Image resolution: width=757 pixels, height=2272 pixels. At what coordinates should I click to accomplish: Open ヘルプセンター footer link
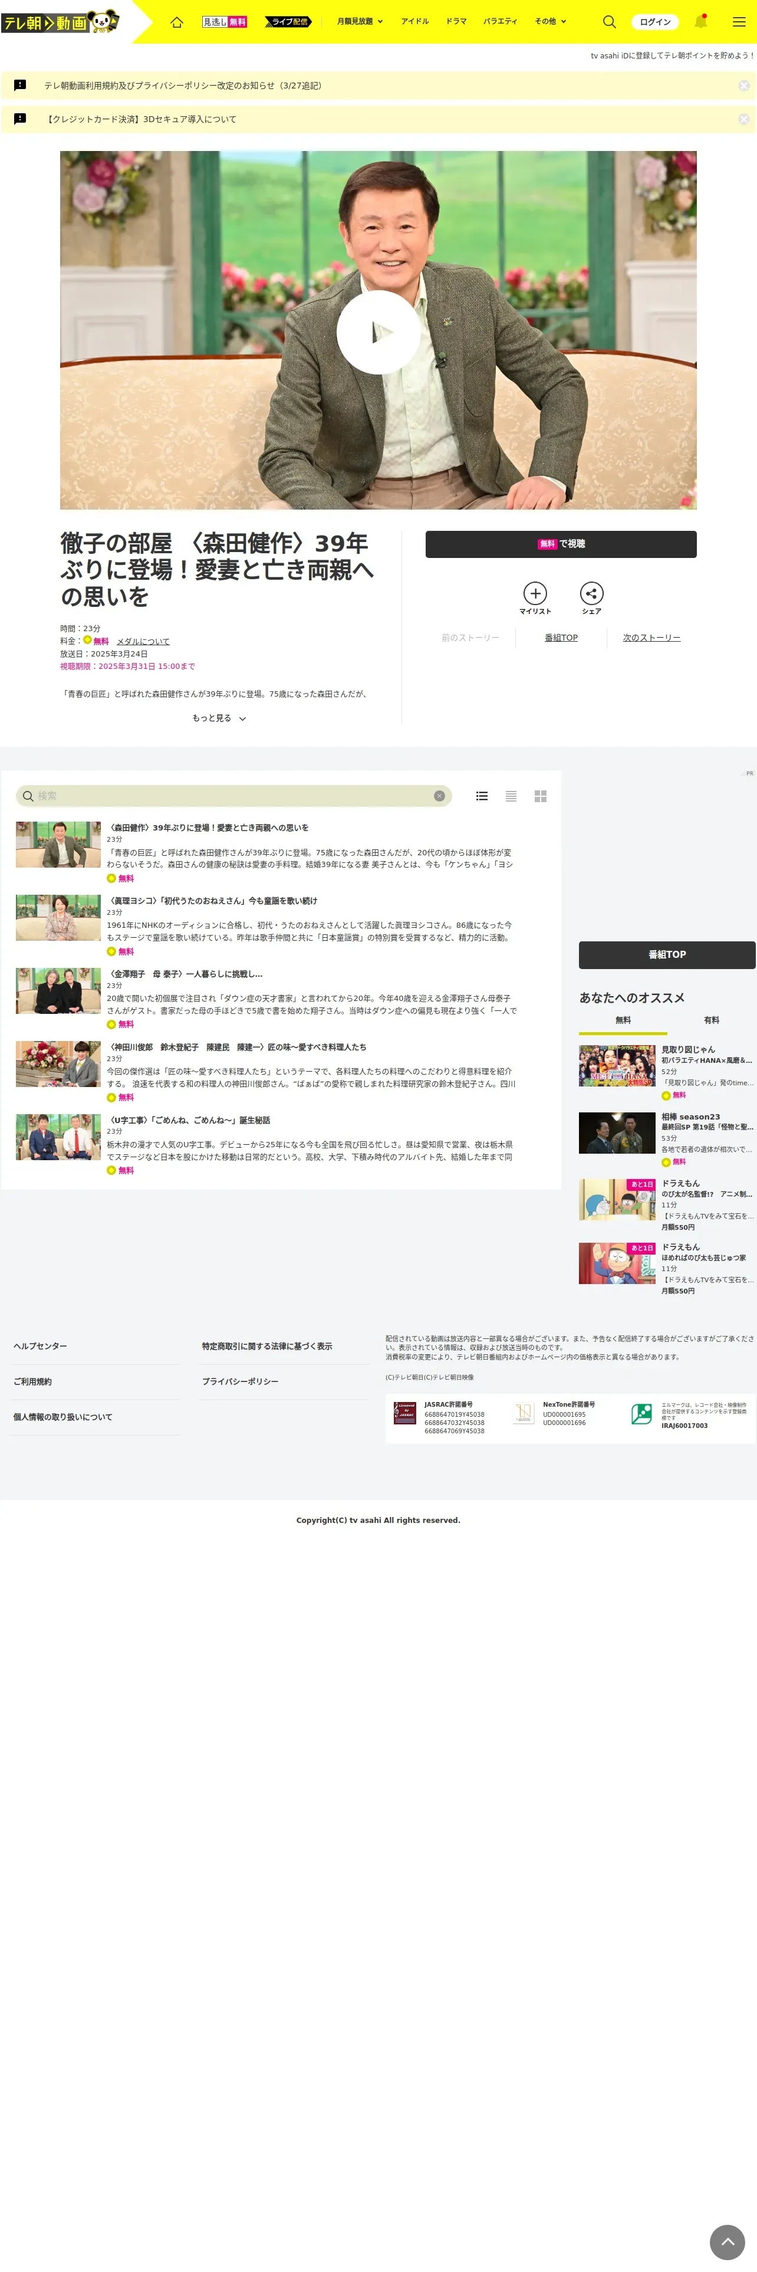(x=40, y=1346)
